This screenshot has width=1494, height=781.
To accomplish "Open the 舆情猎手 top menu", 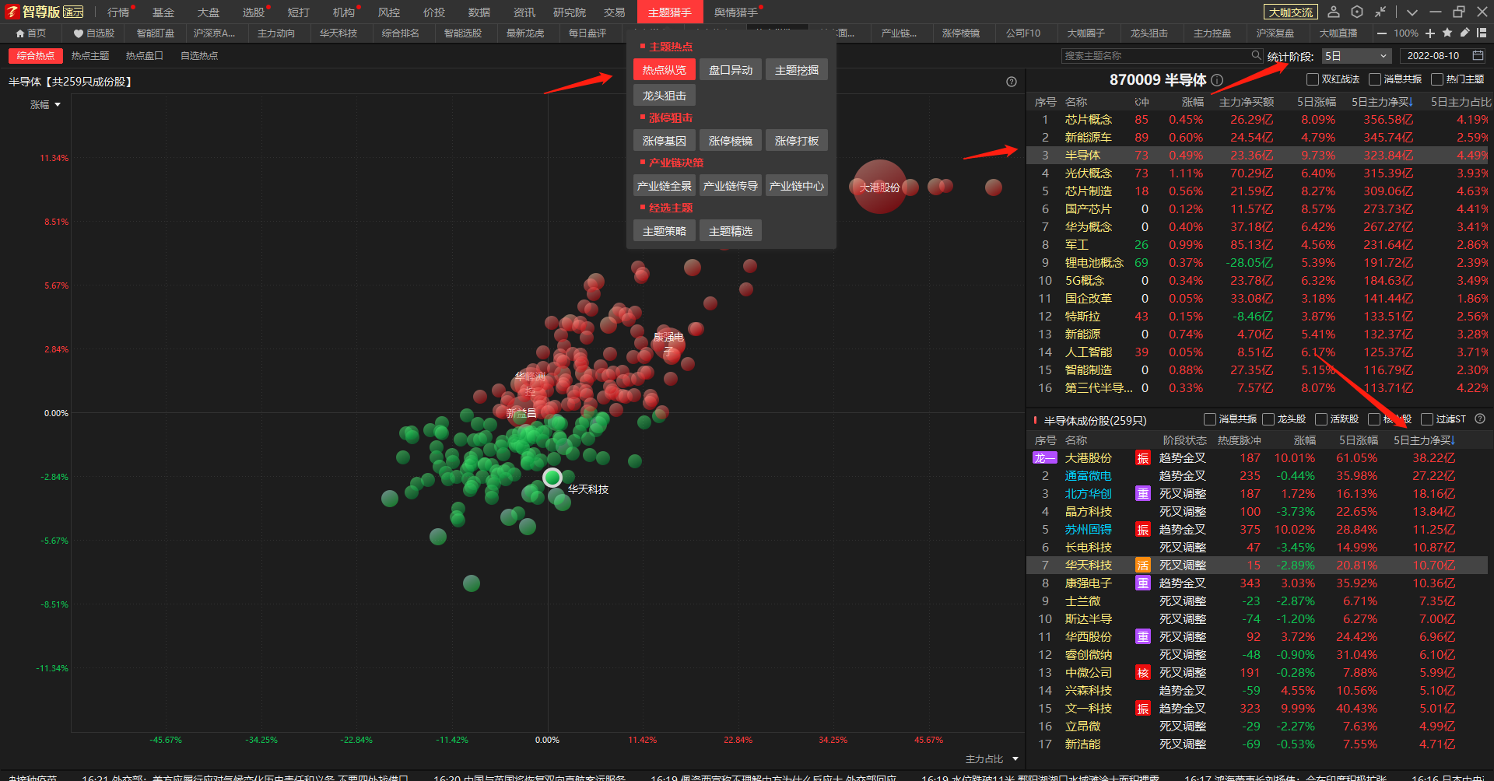I will pyautogui.click(x=736, y=12).
